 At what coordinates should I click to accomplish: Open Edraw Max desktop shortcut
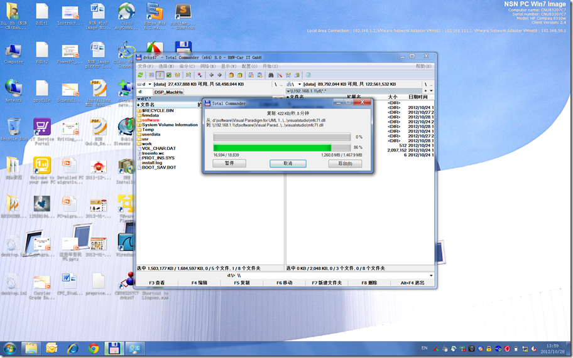tap(155, 16)
